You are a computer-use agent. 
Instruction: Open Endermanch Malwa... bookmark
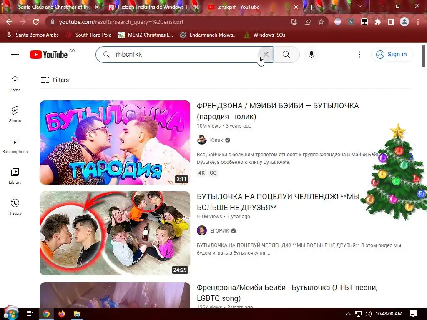coord(208,35)
